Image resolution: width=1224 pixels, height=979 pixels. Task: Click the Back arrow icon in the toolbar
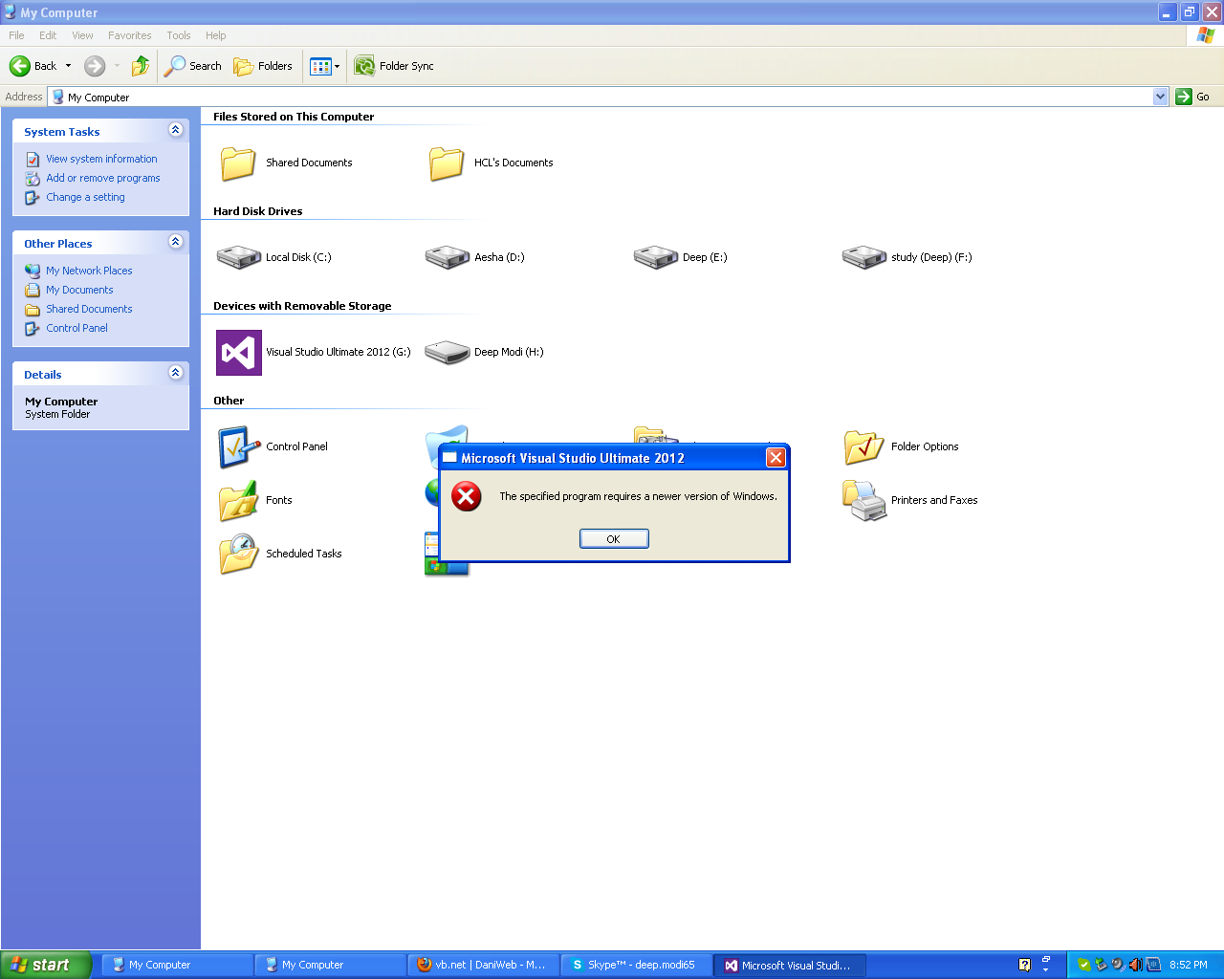[20, 66]
